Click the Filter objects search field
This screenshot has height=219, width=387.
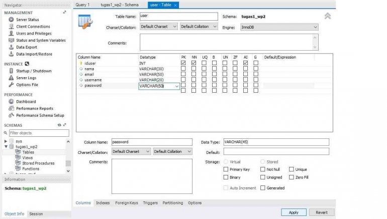tap(39, 133)
